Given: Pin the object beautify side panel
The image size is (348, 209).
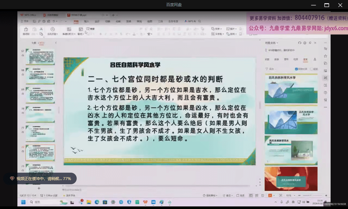Looking at the screenshot, I should [x=310, y=43].
